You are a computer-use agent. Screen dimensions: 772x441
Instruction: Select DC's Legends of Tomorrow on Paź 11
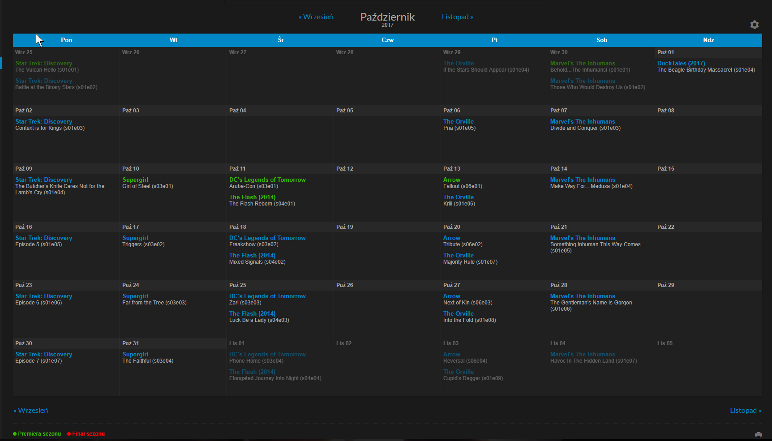[267, 180]
